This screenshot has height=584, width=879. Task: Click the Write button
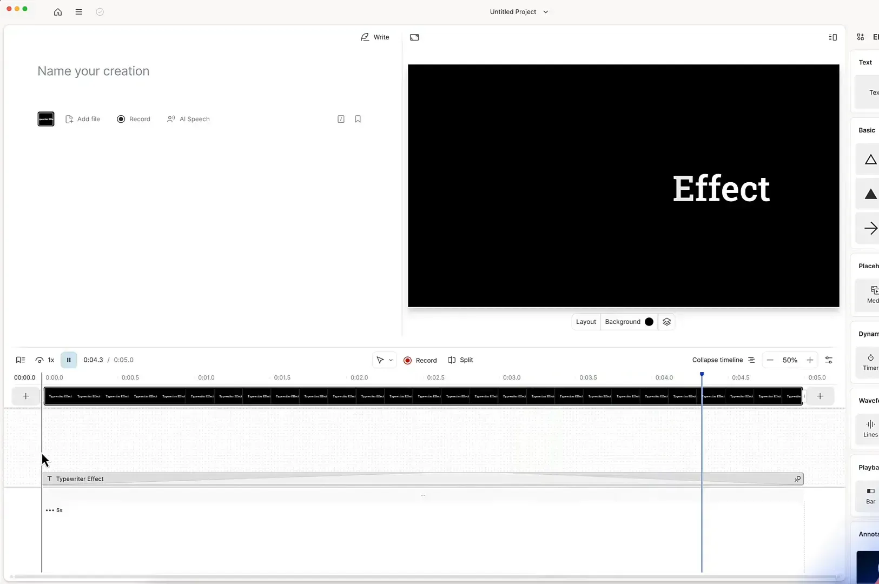375,37
